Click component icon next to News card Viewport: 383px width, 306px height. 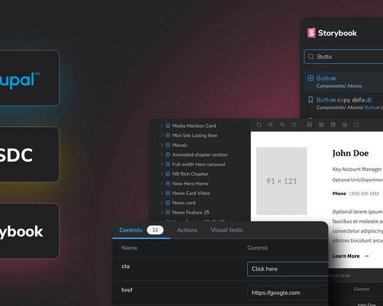[x=168, y=203]
